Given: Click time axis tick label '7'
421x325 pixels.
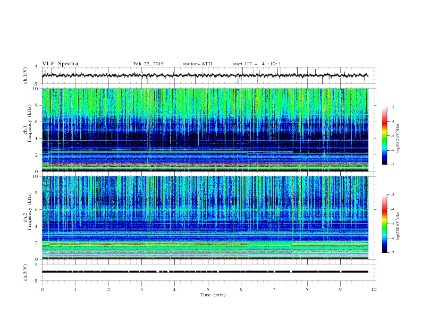Looking at the screenshot, I should tap(274, 289).
